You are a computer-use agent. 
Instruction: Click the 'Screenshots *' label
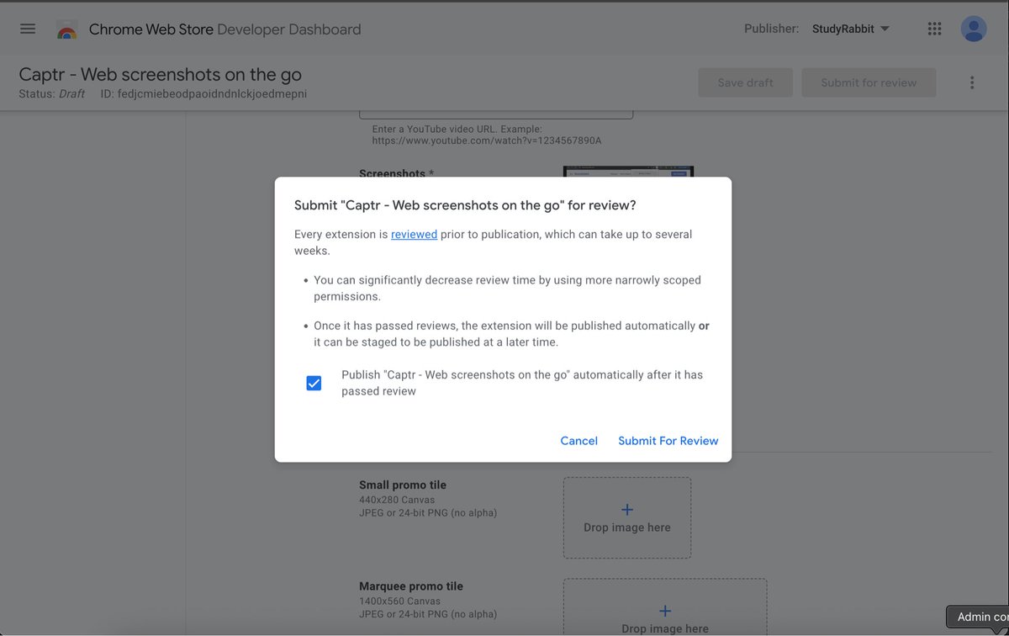[x=397, y=173]
